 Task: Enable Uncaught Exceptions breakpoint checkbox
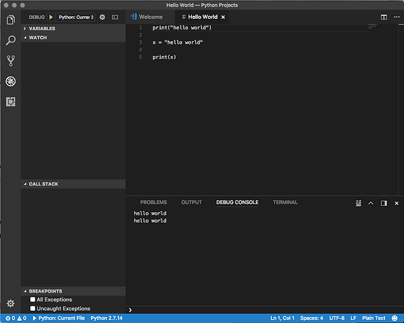point(33,308)
